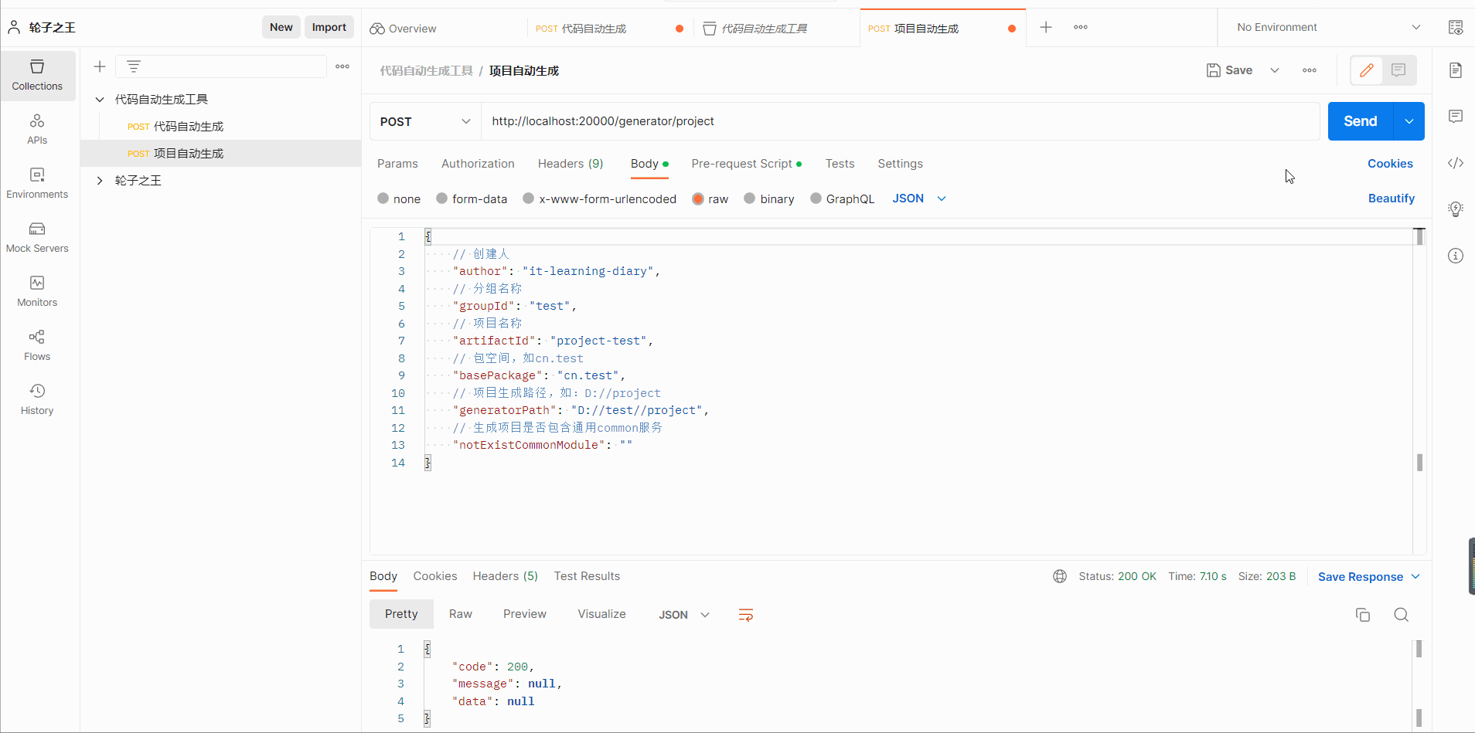Switch to the Tests tab
This screenshot has height=733, width=1475.
(x=840, y=164)
